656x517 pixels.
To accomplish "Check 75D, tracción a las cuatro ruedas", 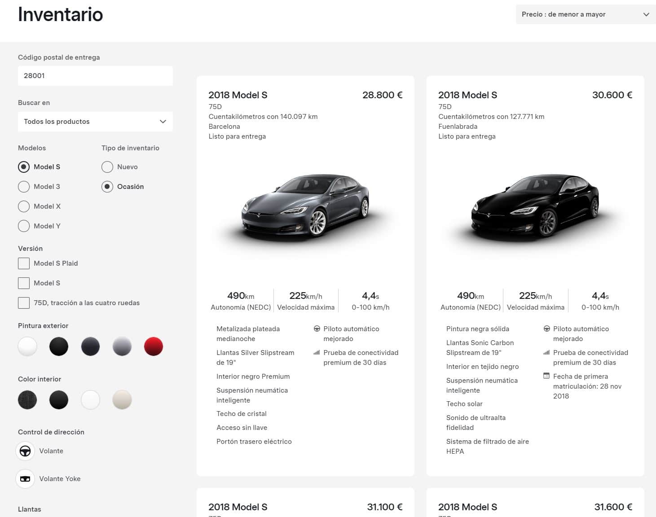I will pyautogui.click(x=24, y=303).
